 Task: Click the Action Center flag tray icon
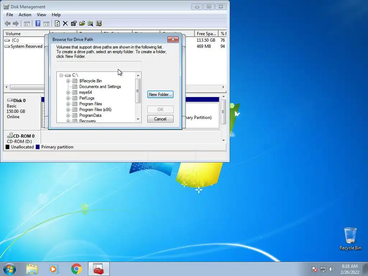tap(314, 269)
